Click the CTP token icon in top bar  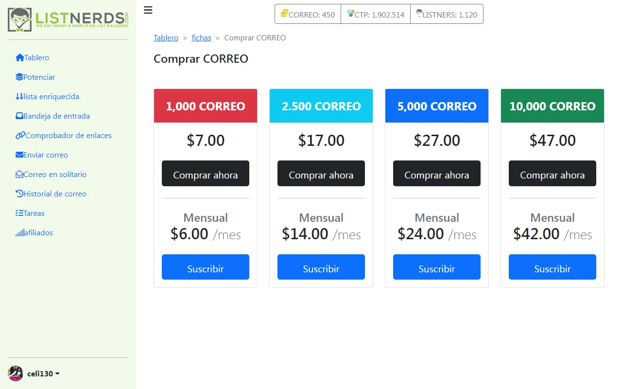pyautogui.click(x=351, y=14)
